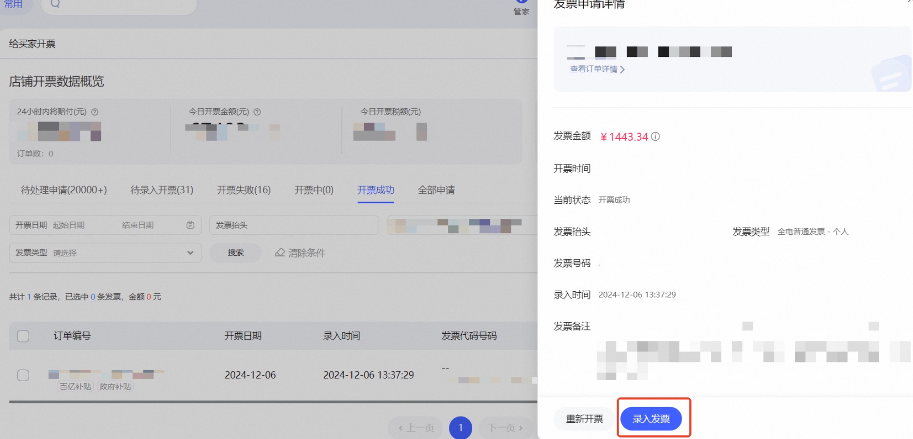
Task: Click the search magnifier icon at top
Action: pos(55,4)
